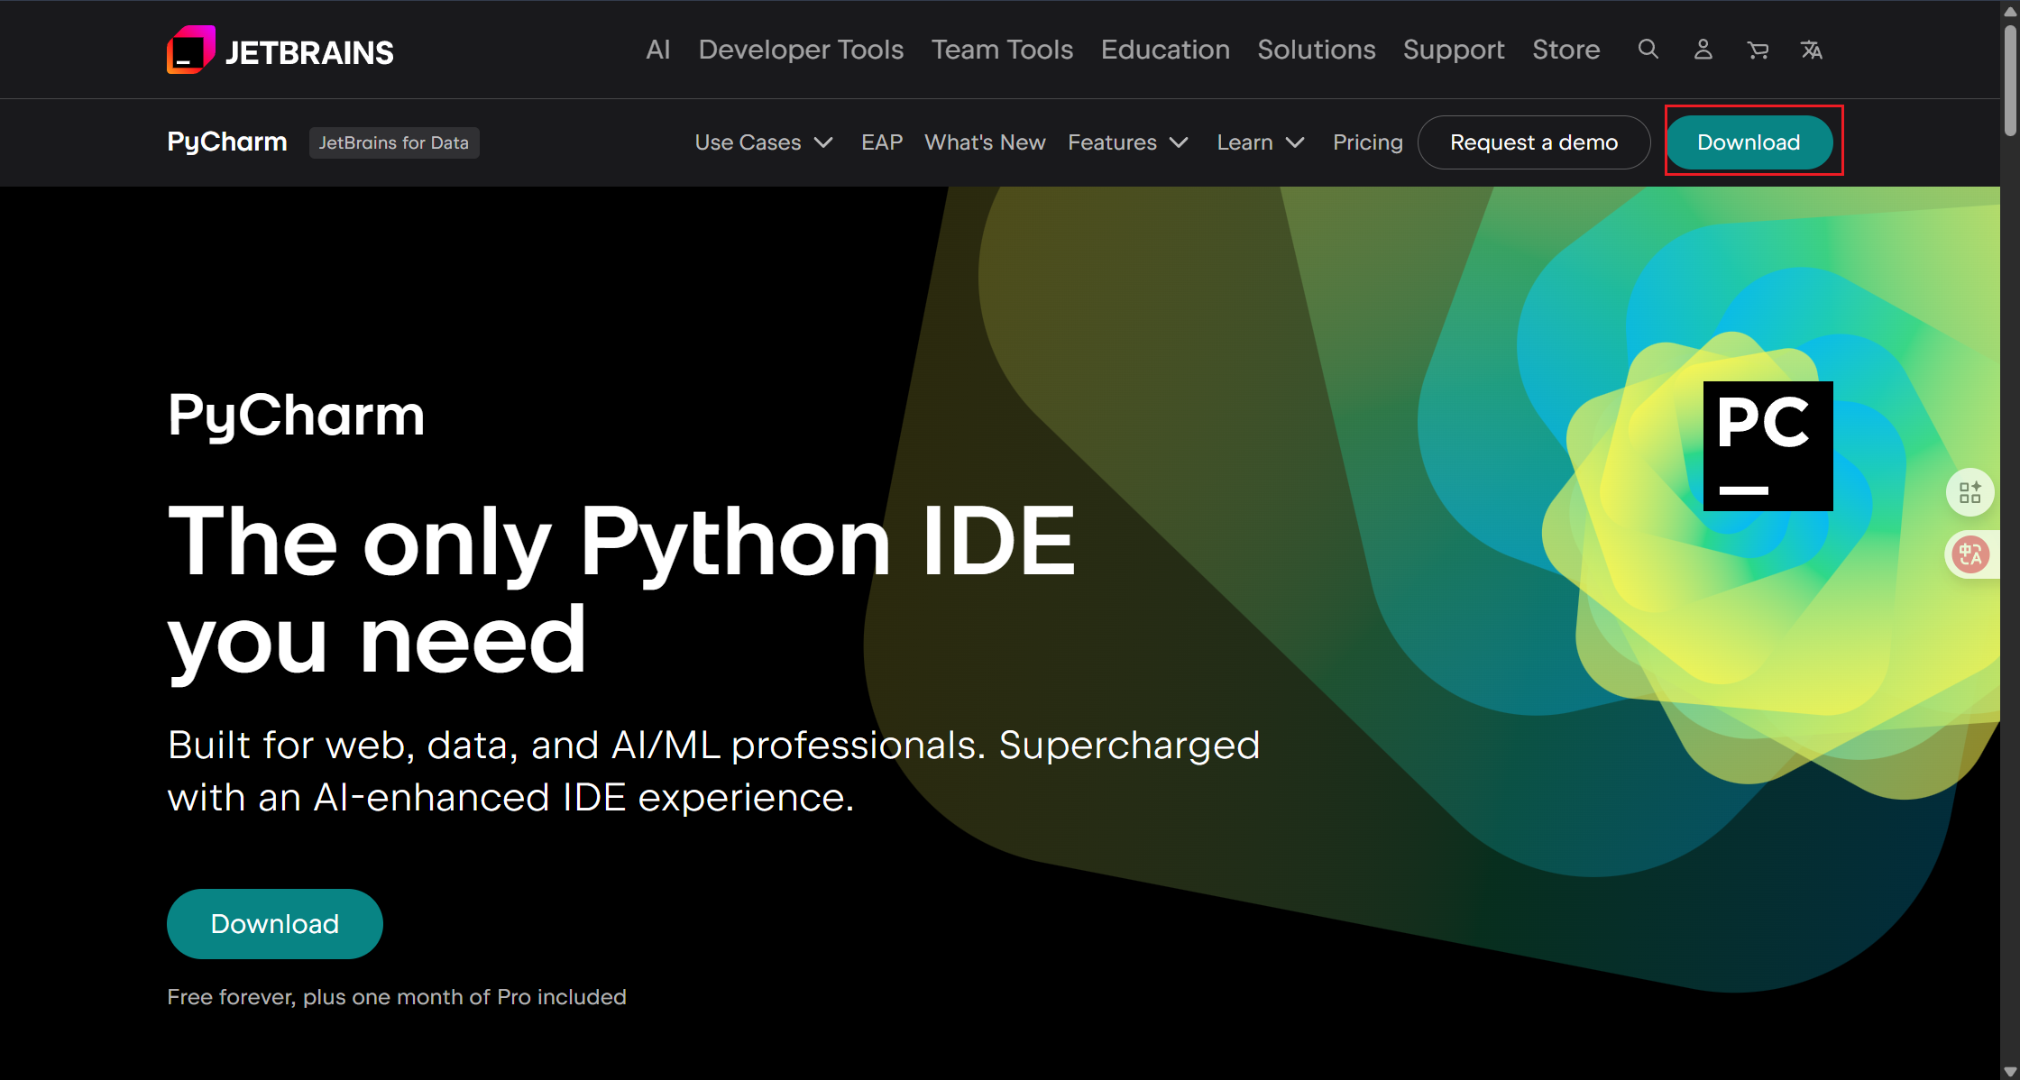The width and height of the screenshot is (2020, 1080).
Task: Click the floating grid sparkle extension icon
Action: [1969, 492]
